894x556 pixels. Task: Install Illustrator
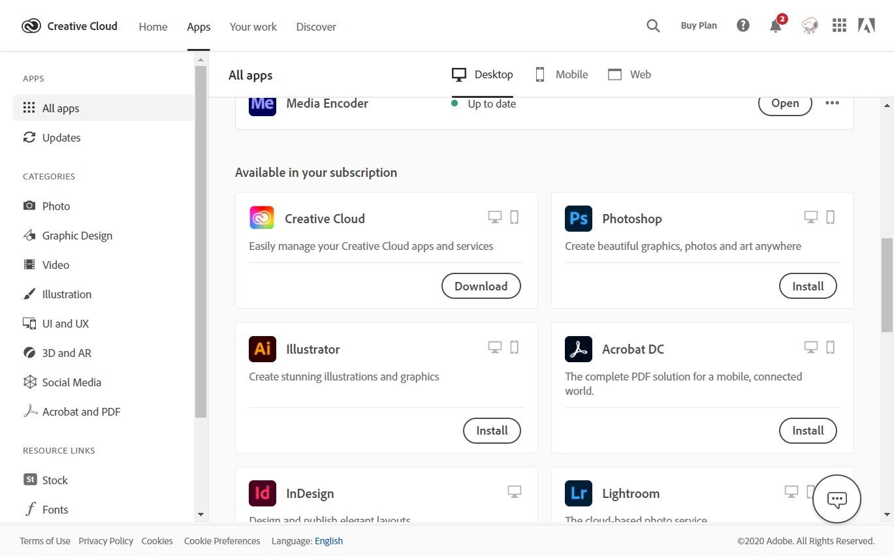coord(492,431)
